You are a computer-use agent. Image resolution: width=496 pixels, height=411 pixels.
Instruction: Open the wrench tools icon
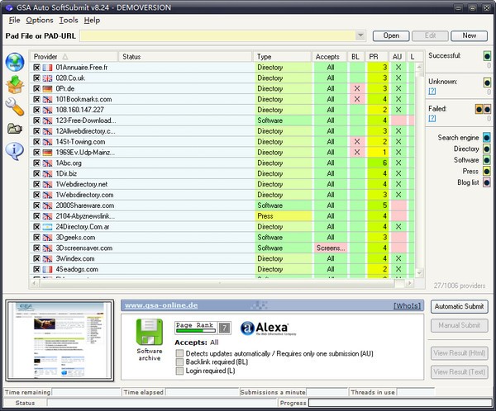pyautogui.click(x=15, y=106)
